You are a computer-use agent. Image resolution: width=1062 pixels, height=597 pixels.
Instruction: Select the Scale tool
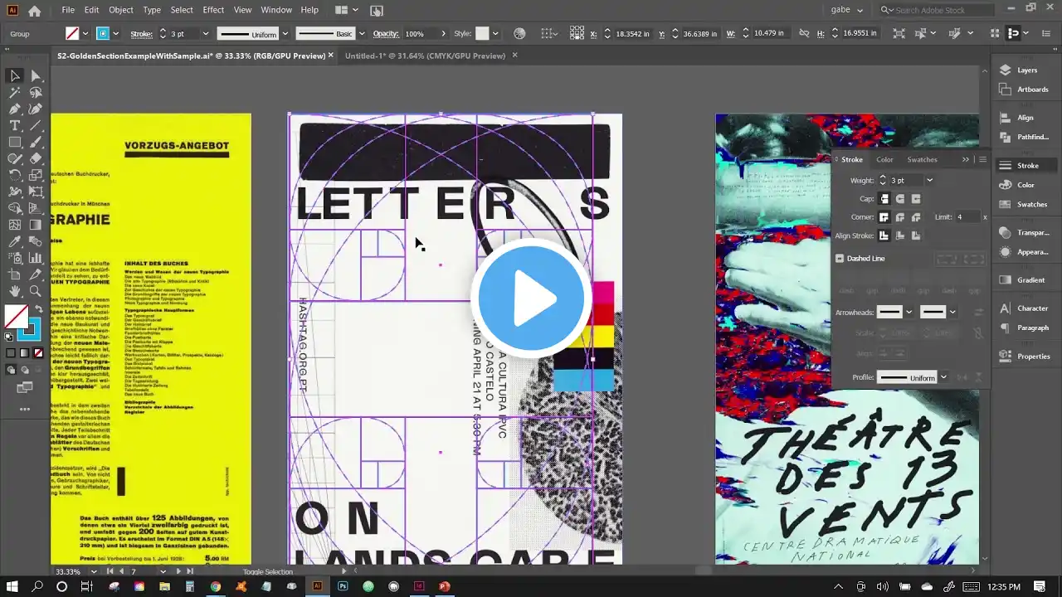click(x=36, y=175)
